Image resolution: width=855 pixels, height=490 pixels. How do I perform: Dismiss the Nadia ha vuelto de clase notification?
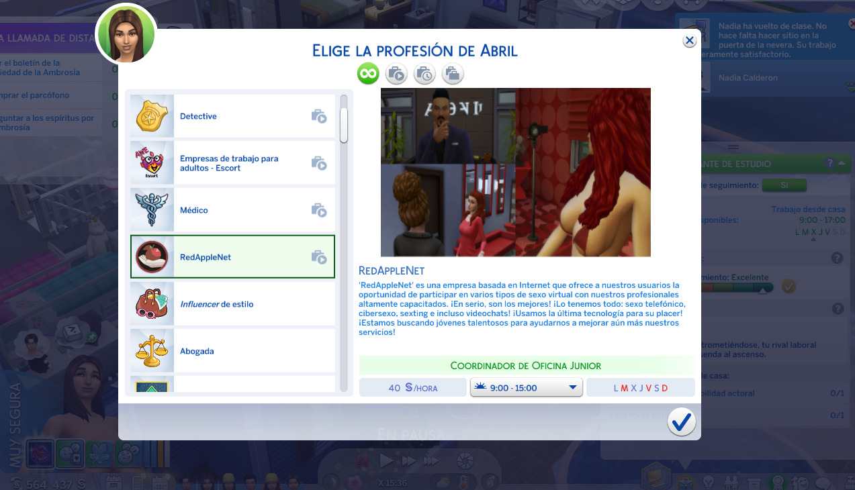point(852,25)
